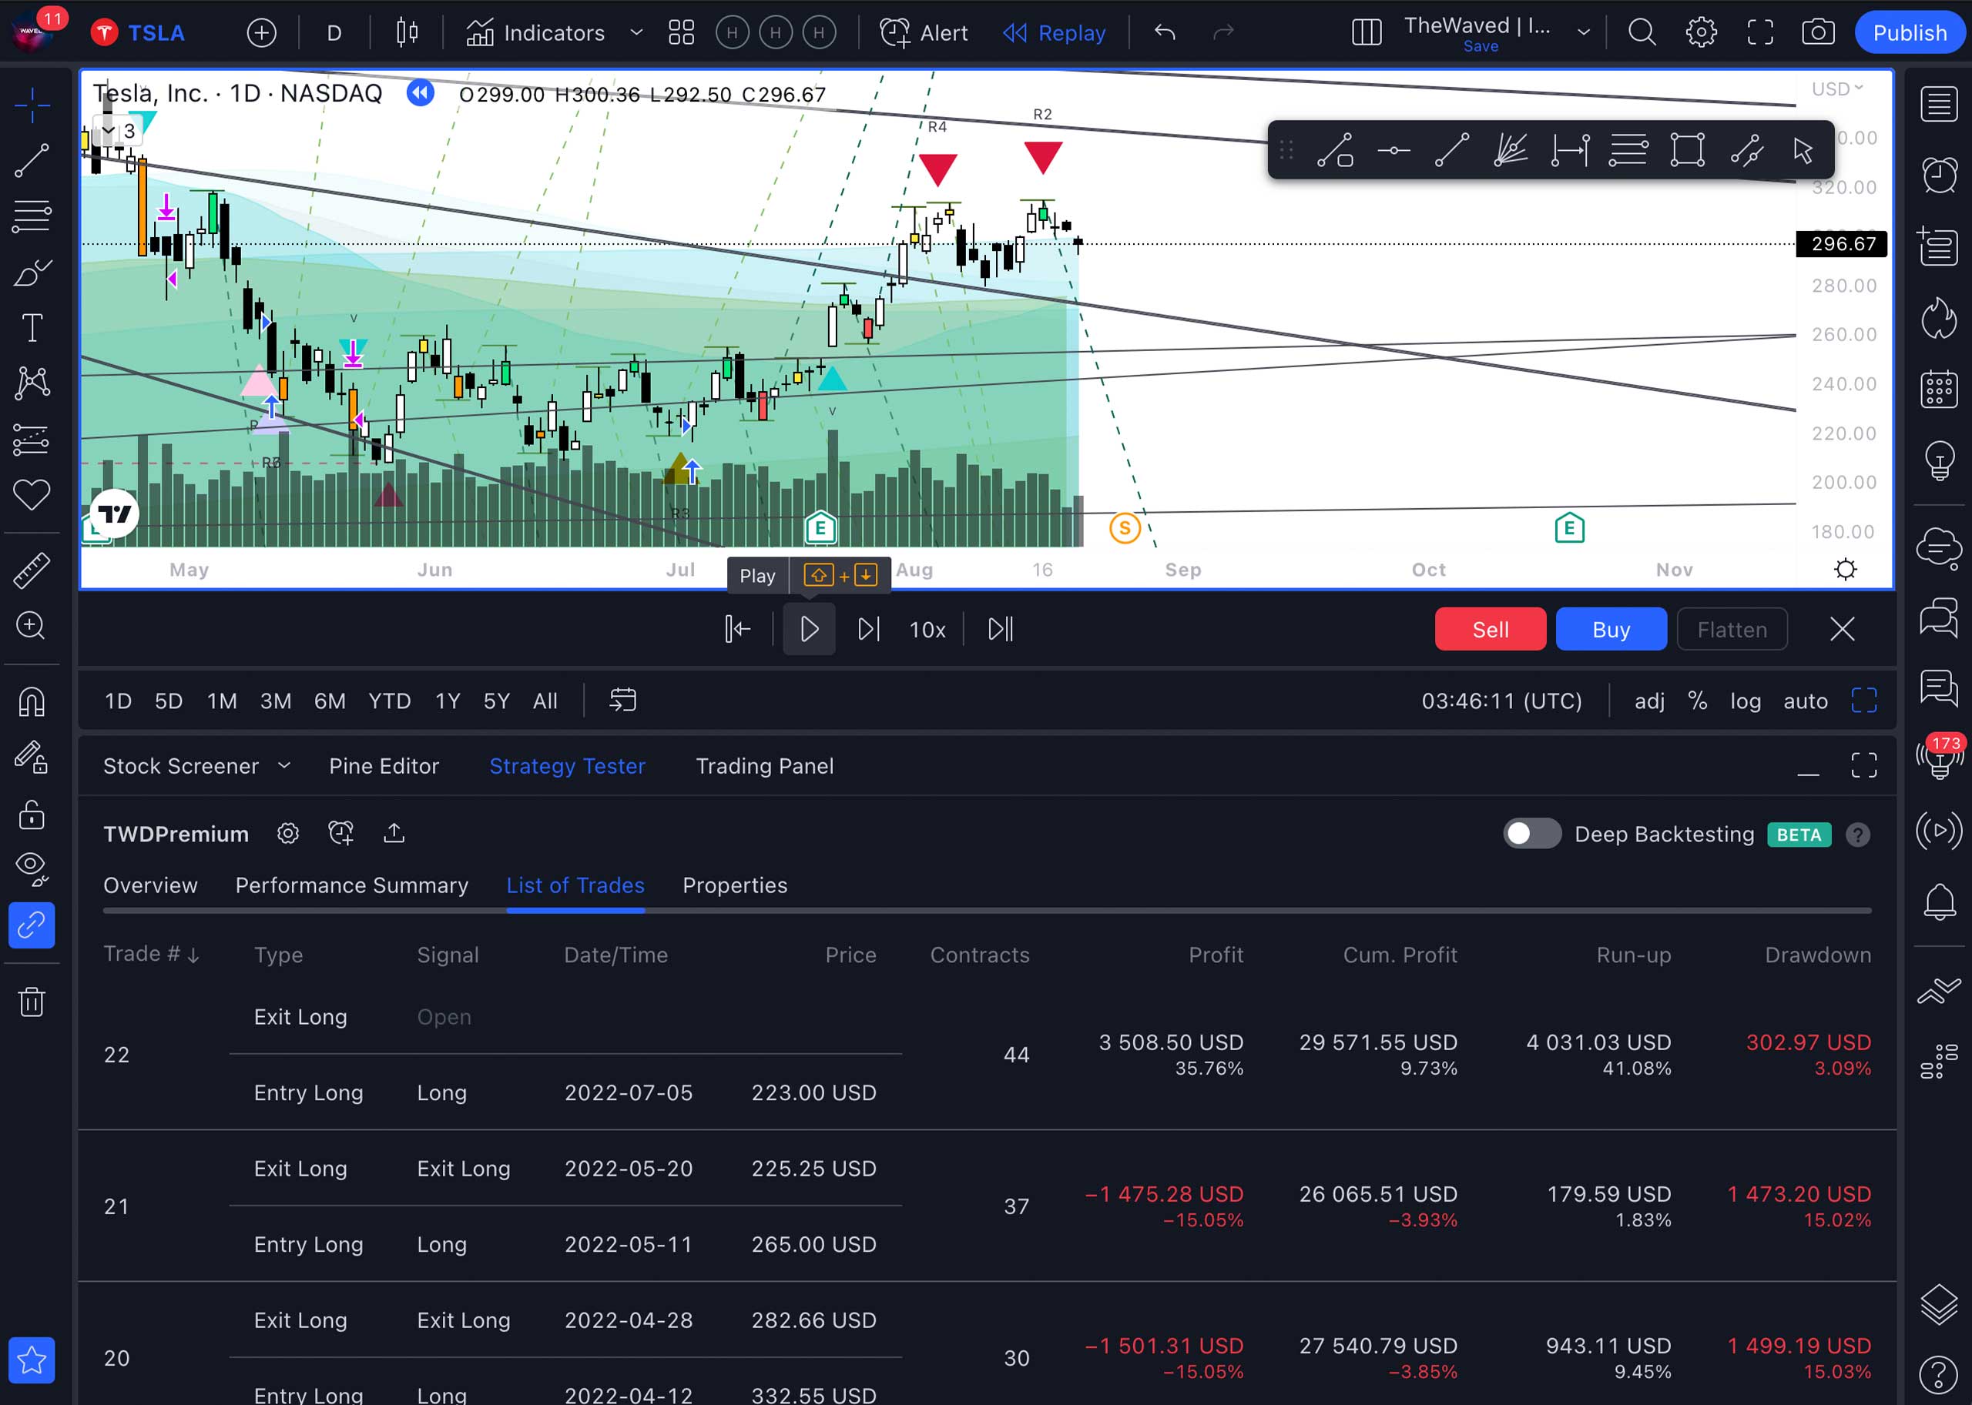Enable the Deep Backtesting switch
This screenshot has width=1972, height=1405.
tap(1531, 834)
